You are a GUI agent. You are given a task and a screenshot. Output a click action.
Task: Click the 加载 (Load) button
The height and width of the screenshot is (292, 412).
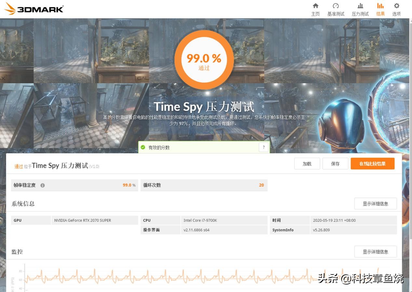pos(307,164)
